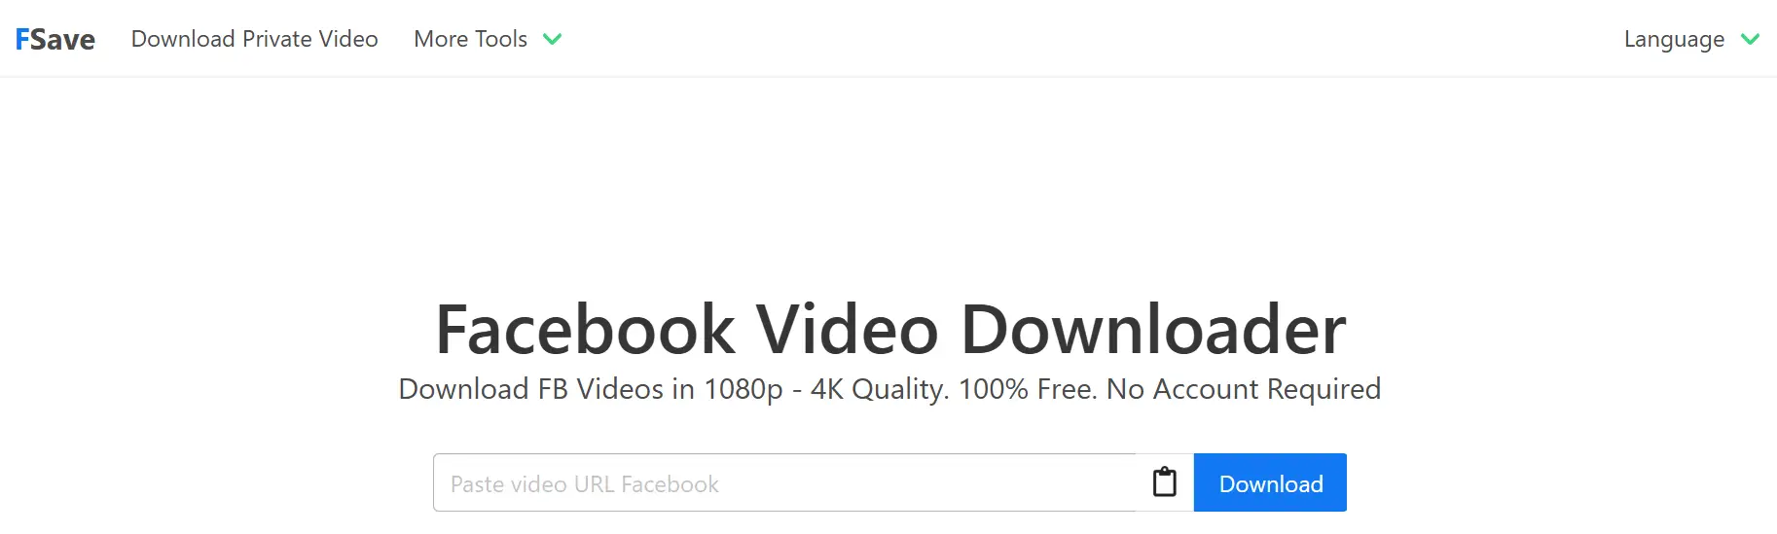1777x534 pixels.
Task: Paste URL using the clipboard button
Action: tap(1164, 482)
